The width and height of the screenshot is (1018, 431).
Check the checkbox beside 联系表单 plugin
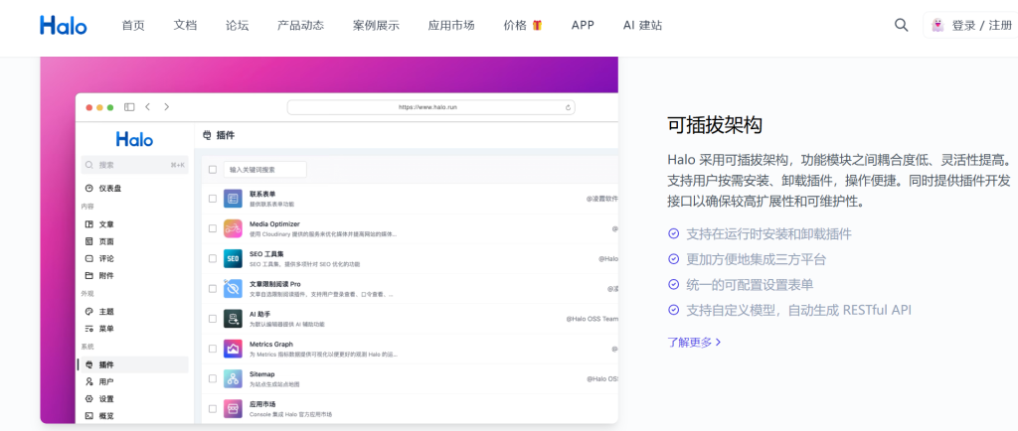[x=212, y=199]
